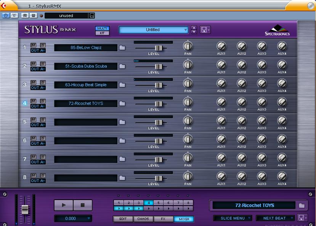Open folder icon beside bottom 72-Ricochet TOYS display

tap(302, 205)
